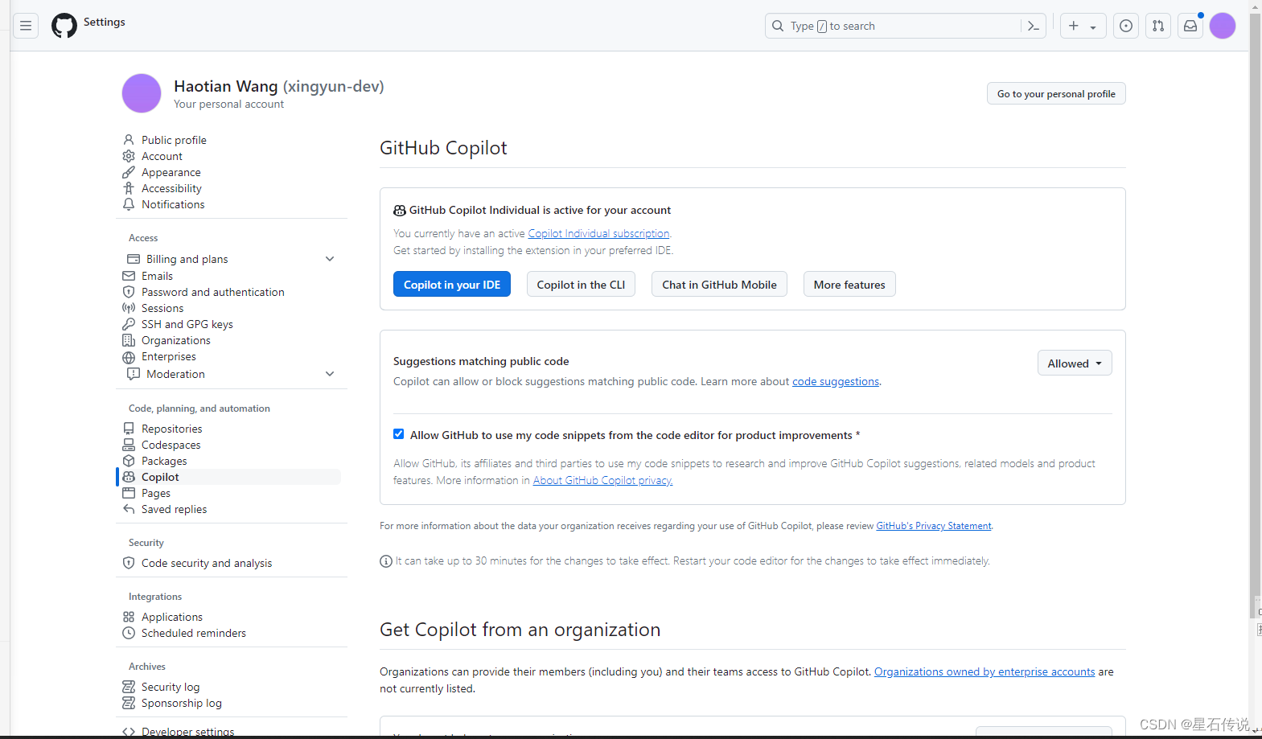Click the Applications grid icon
Viewport: 1262px width, 739px height.
129,617
